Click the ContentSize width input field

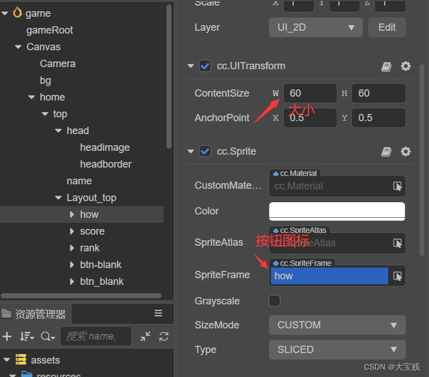[310, 93]
